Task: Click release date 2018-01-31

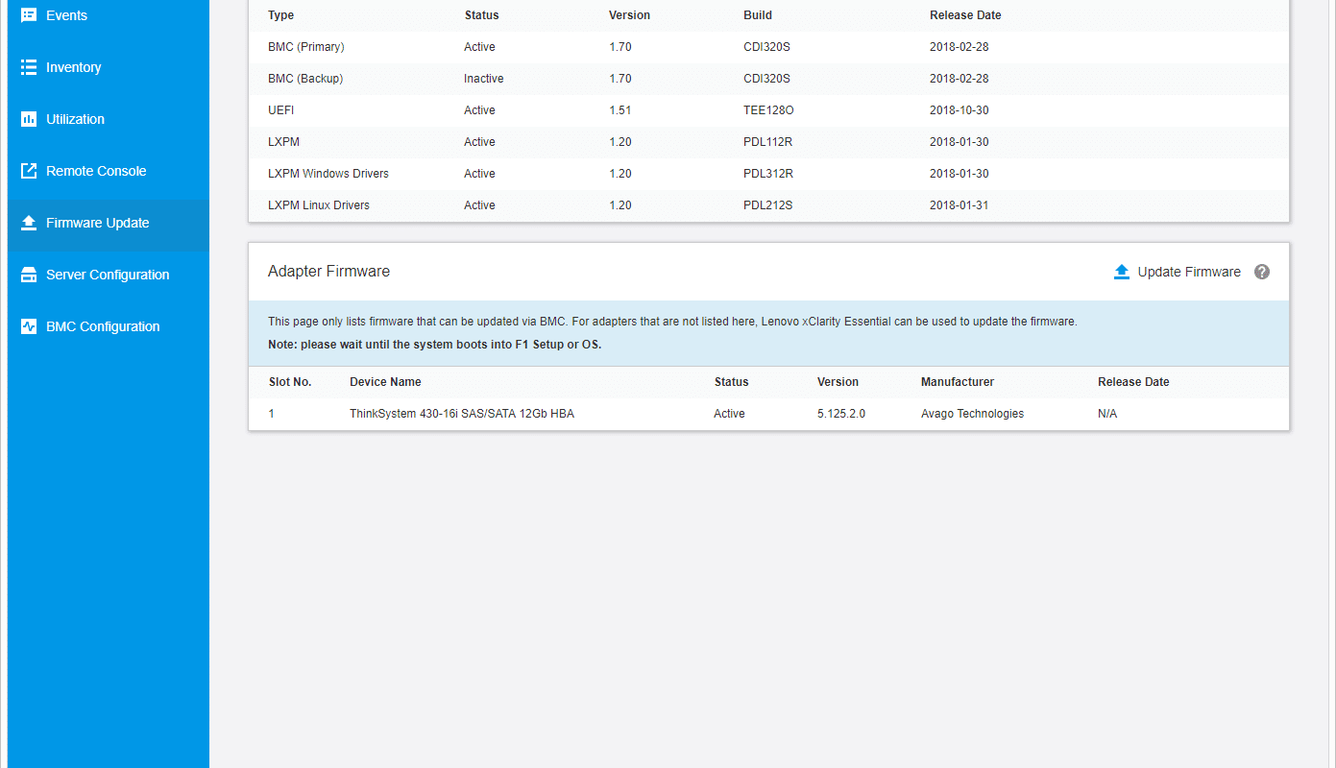Action: click(959, 205)
